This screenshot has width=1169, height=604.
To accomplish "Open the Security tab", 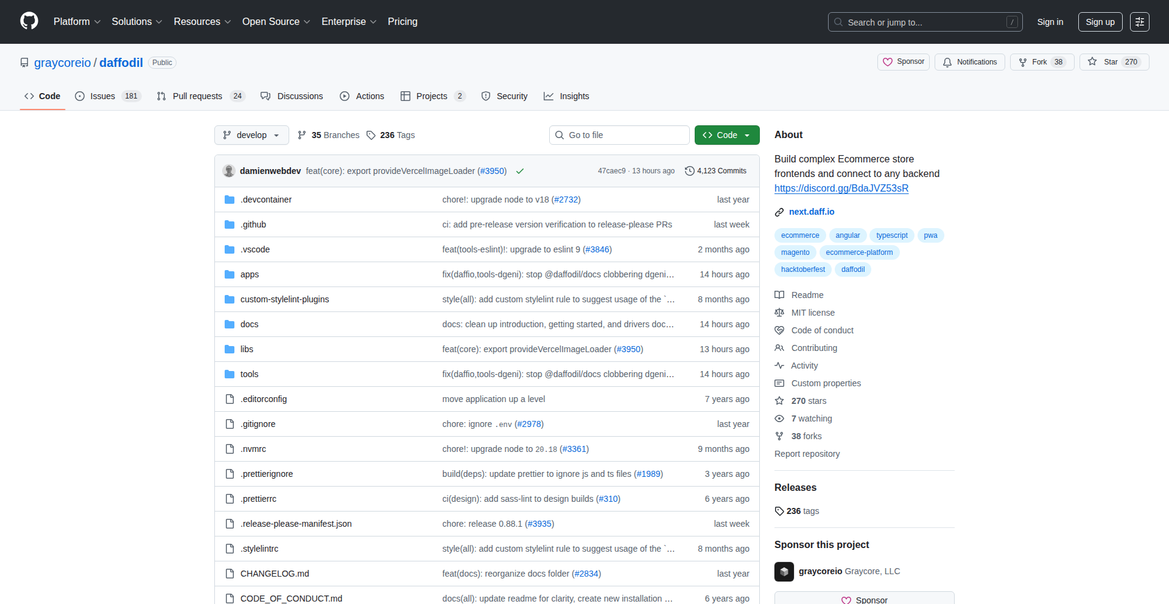I will coord(504,96).
